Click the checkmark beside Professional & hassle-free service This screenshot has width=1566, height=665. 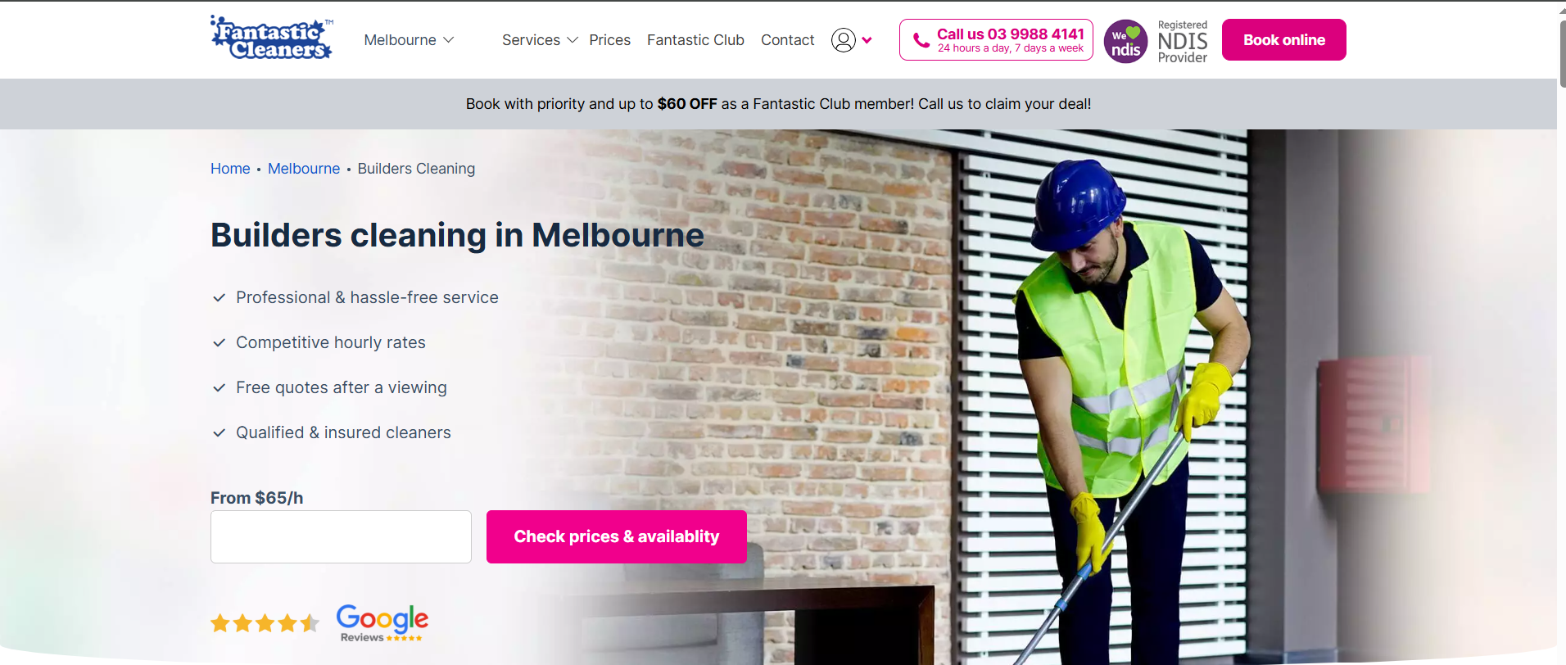(x=219, y=298)
